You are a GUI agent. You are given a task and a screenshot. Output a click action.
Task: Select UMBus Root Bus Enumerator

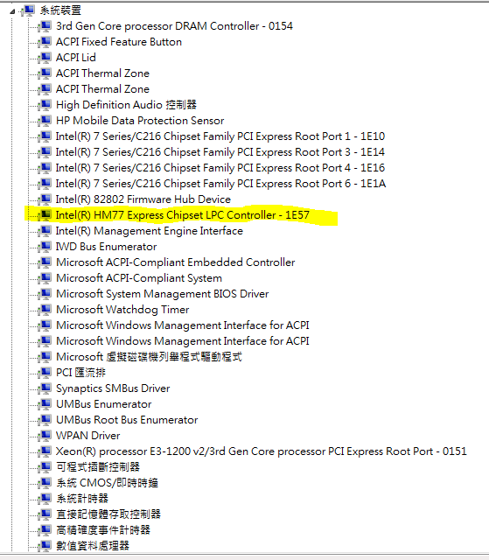click(x=127, y=420)
